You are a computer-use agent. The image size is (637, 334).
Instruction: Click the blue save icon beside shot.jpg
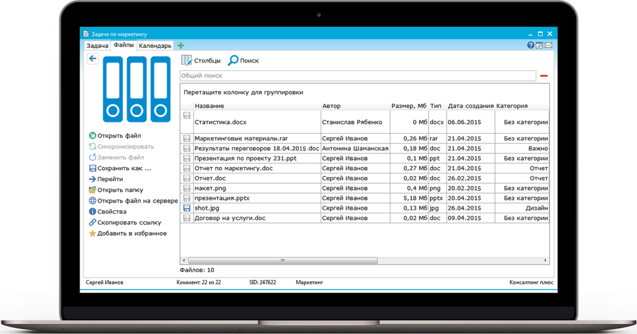pyautogui.click(x=187, y=208)
